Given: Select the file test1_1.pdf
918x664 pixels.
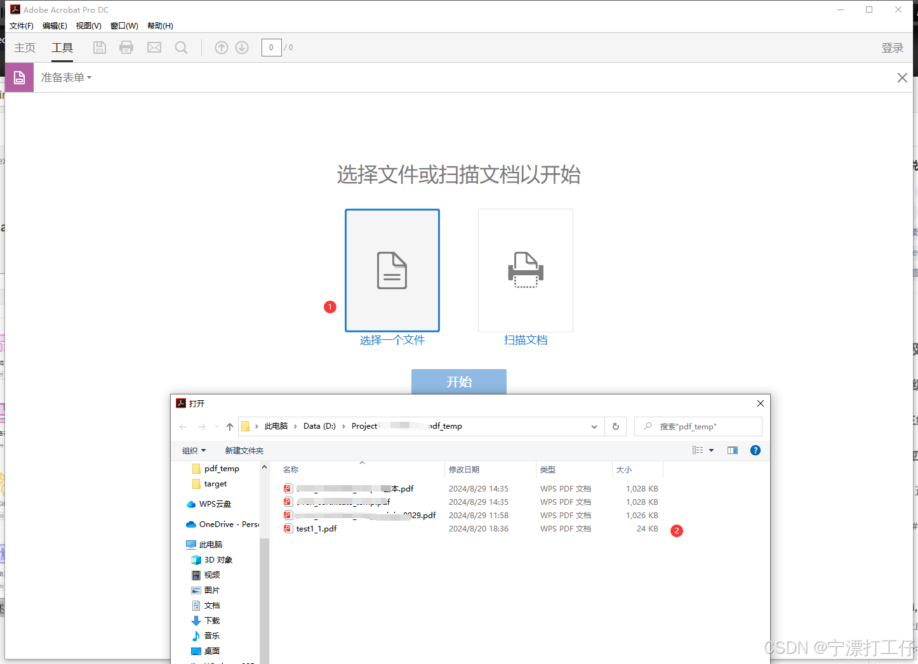Looking at the screenshot, I should coord(316,529).
